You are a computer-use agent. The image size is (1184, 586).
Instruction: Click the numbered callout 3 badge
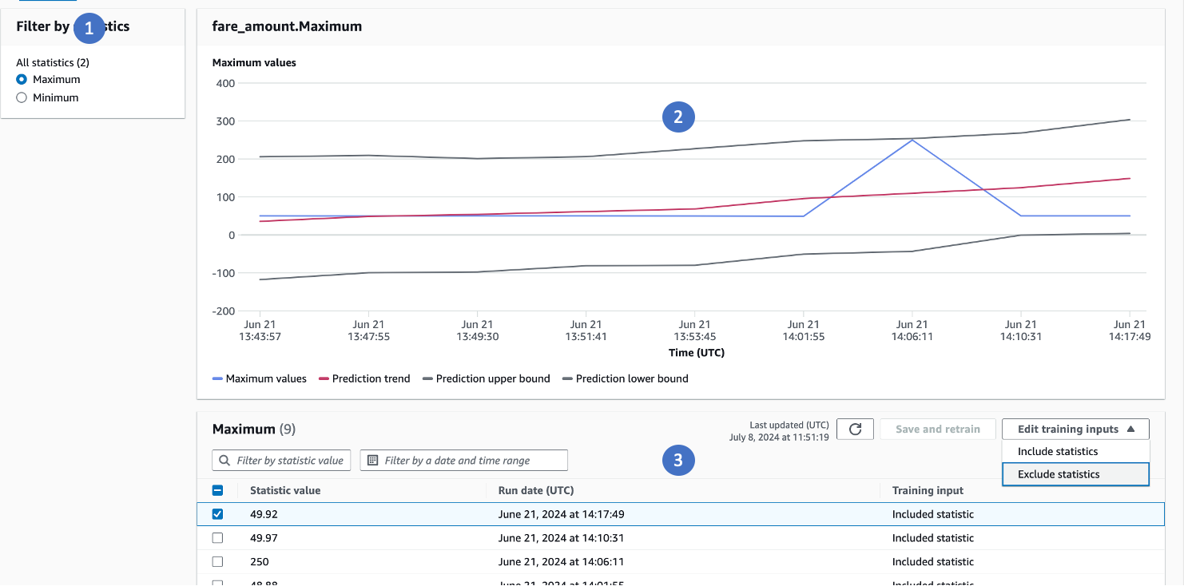678,460
